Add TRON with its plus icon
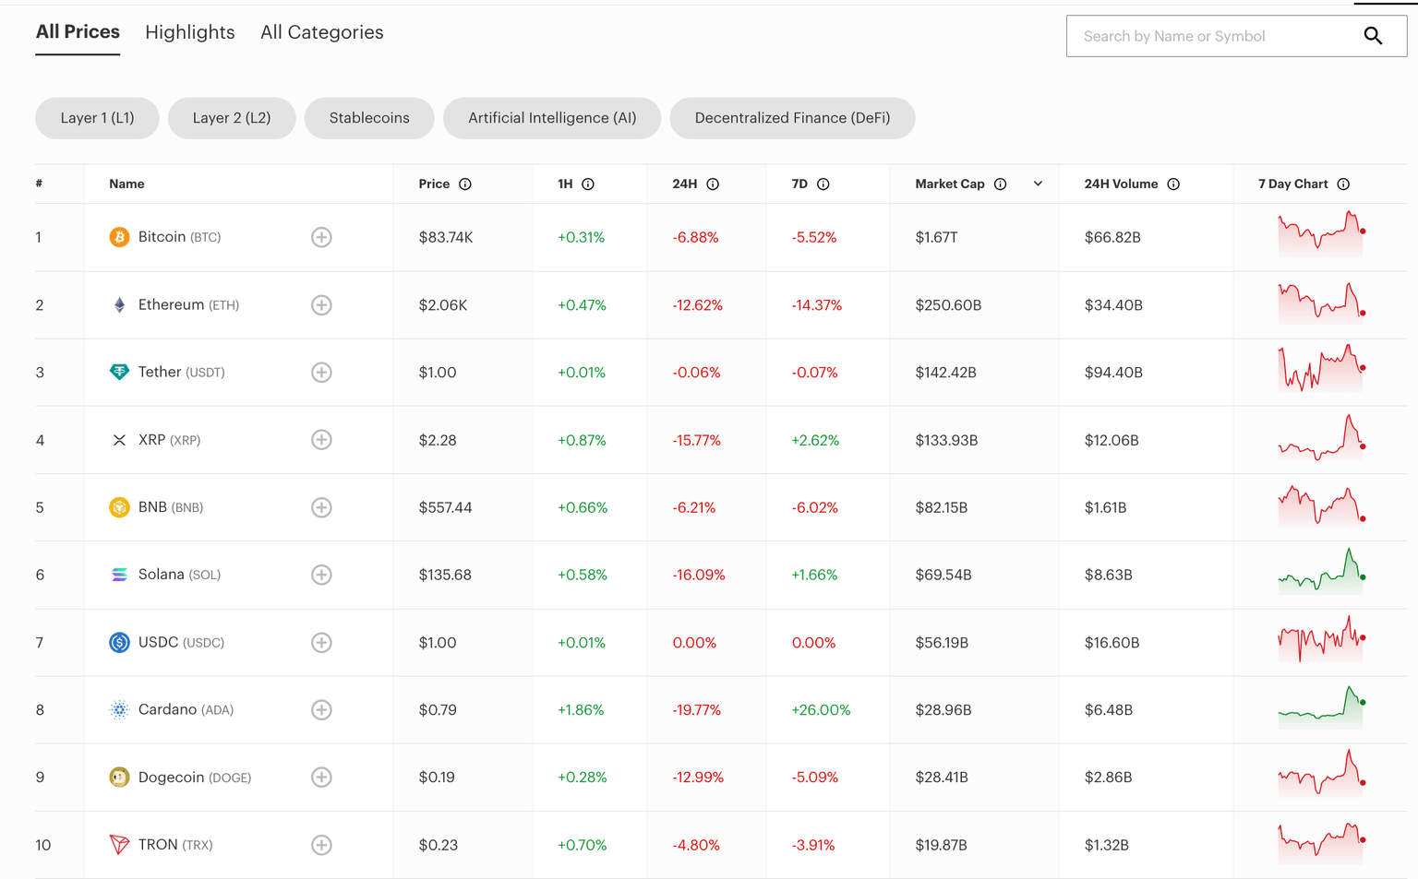 321,844
